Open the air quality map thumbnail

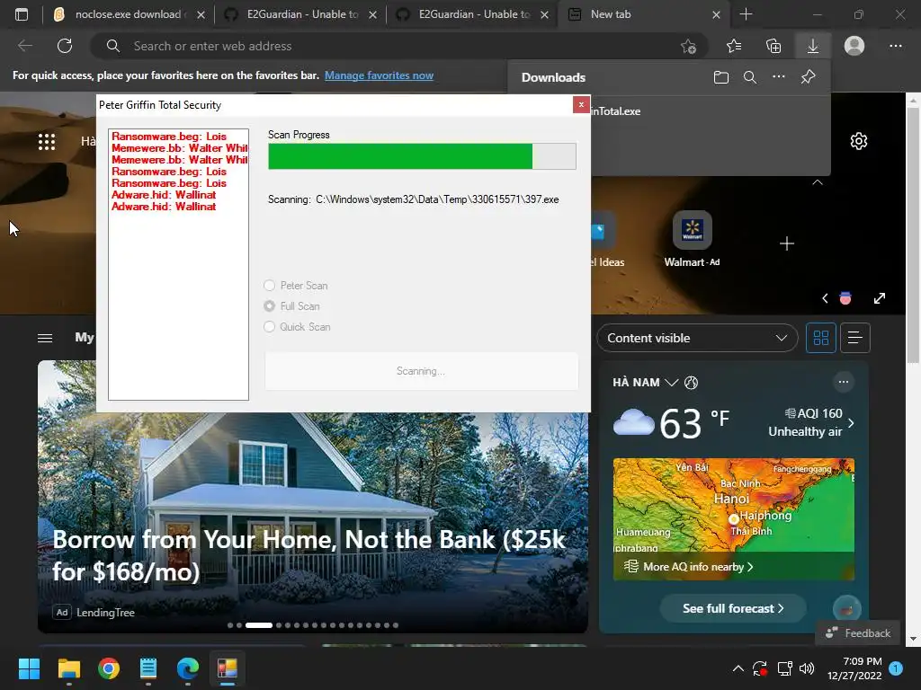pyautogui.click(x=733, y=519)
